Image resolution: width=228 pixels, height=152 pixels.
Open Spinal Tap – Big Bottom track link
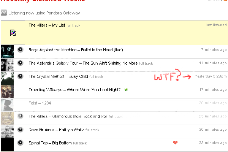point(50,143)
